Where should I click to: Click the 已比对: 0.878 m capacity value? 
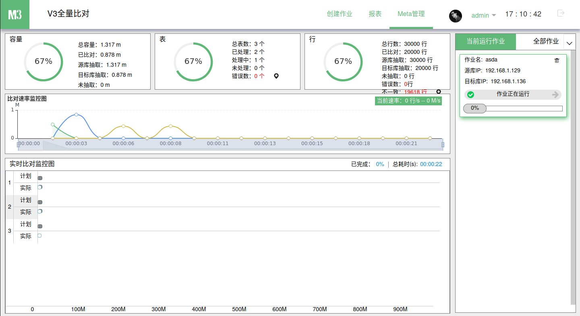(x=99, y=55)
